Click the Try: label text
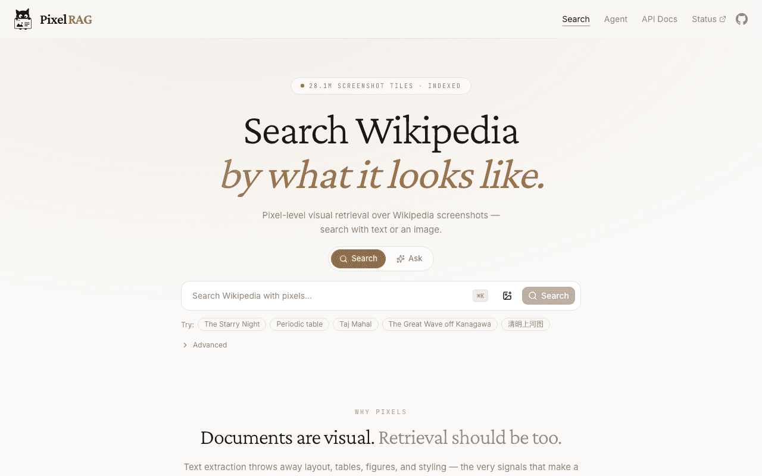 (x=188, y=325)
